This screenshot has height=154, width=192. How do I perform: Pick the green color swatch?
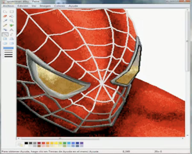pos(65,143)
